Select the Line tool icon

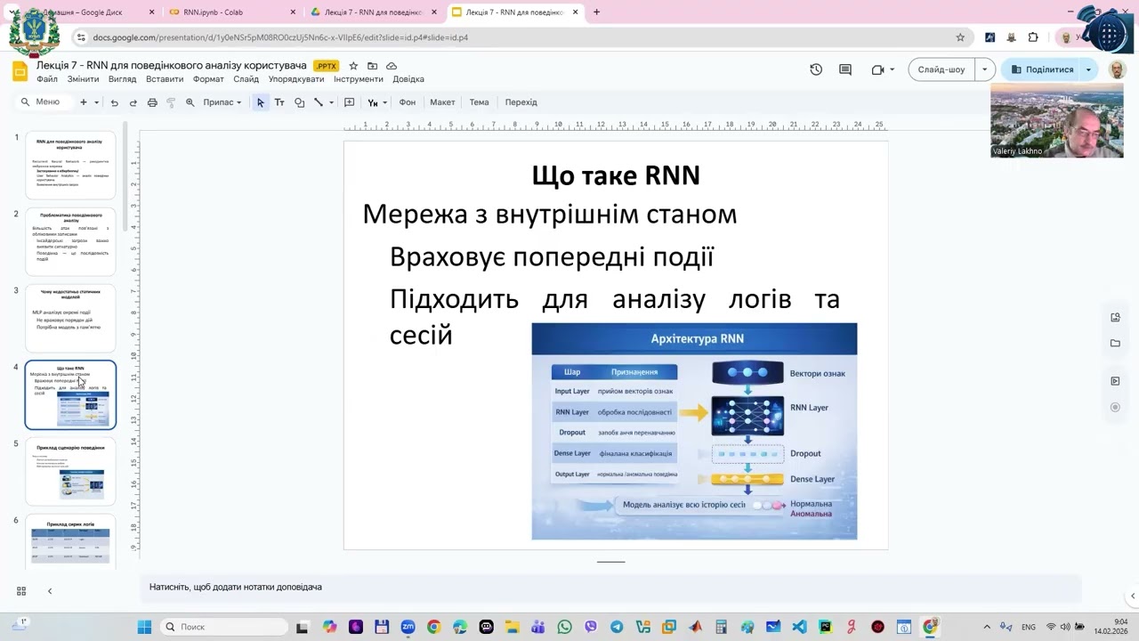(318, 102)
